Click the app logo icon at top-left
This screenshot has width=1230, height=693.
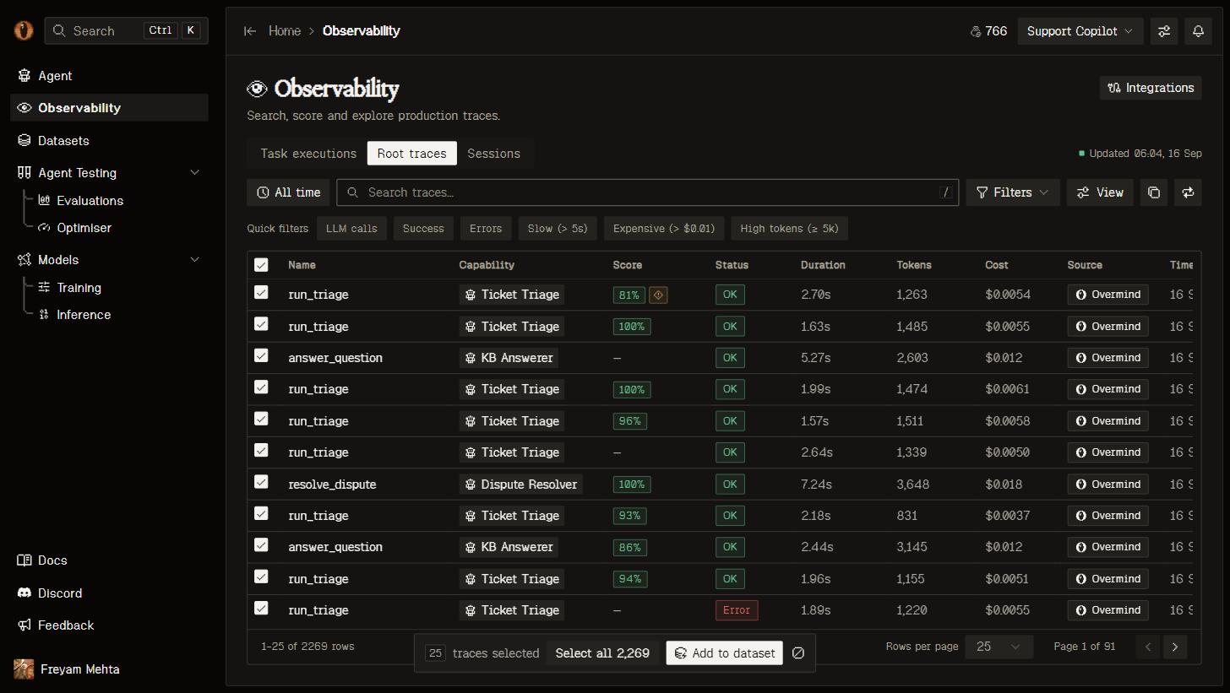click(24, 30)
